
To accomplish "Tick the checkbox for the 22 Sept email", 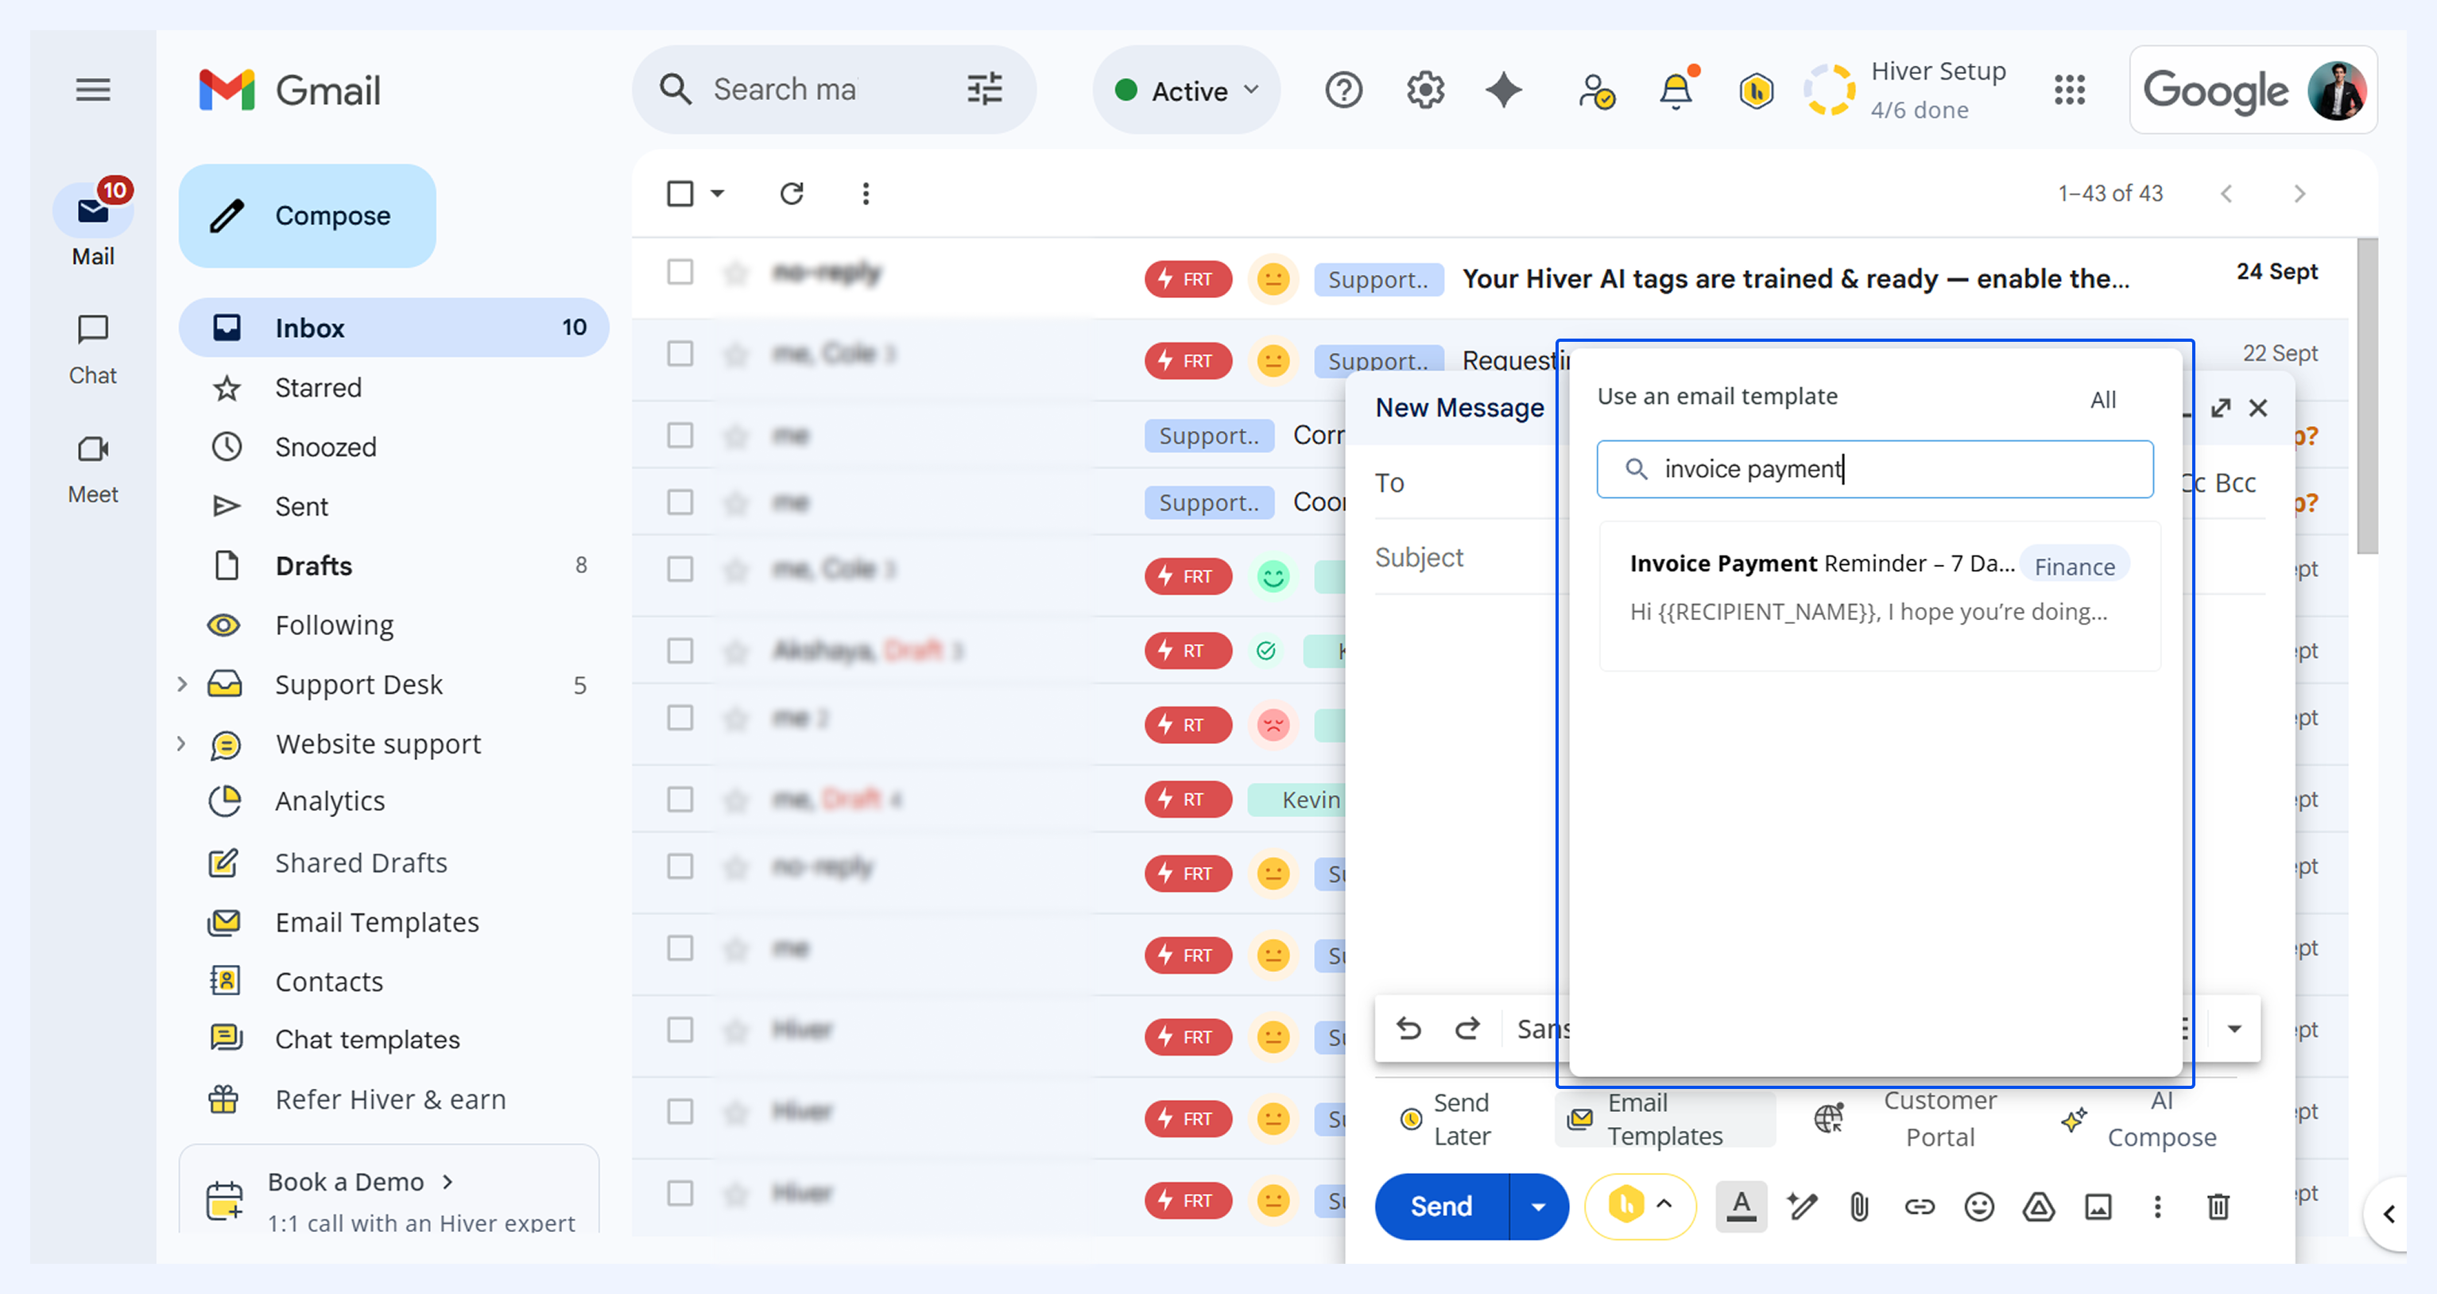I will pos(680,354).
